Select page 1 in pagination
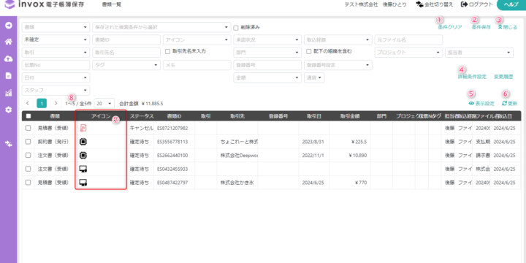 [42, 103]
